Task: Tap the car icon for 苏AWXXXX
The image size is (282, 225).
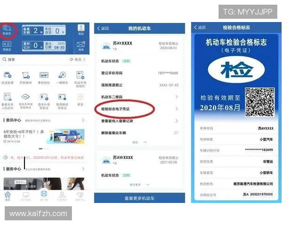Action: (106, 160)
